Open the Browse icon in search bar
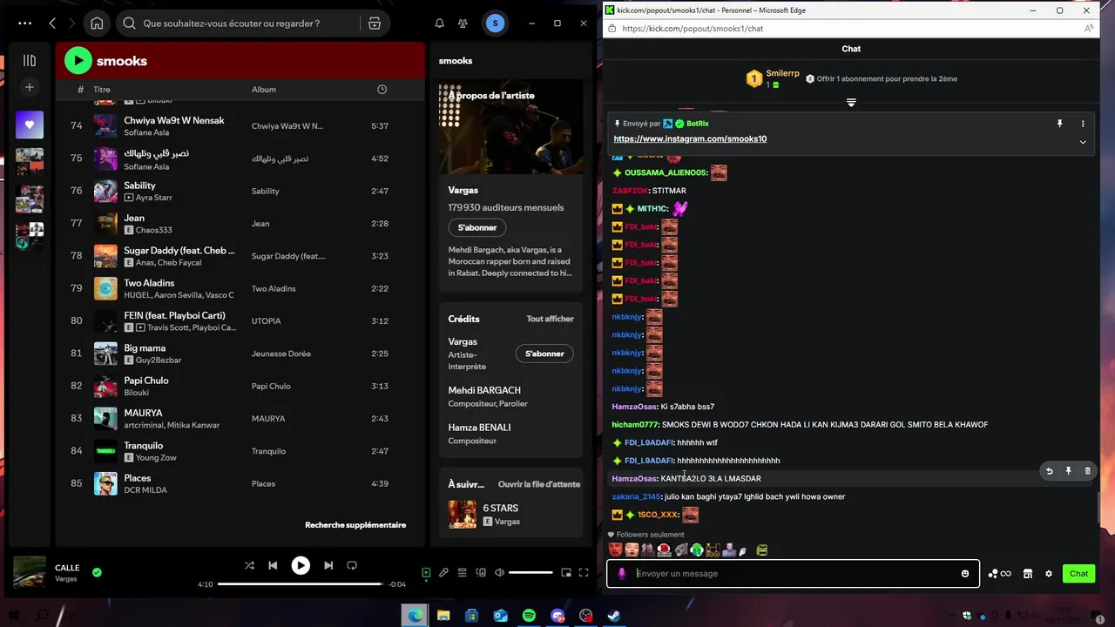The height and width of the screenshot is (627, 1115). (x=375, y=24)
